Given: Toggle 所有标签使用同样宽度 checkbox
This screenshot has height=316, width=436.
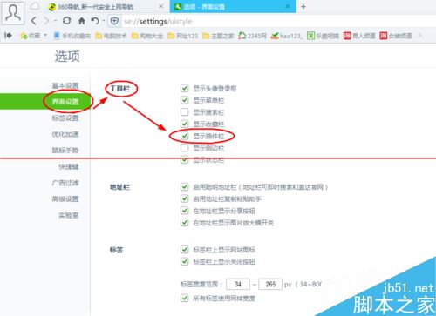Looking at the screenshot, I should click(x=185, y=298).
